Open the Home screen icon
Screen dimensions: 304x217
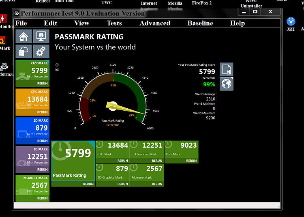click(x=24, y=36)
